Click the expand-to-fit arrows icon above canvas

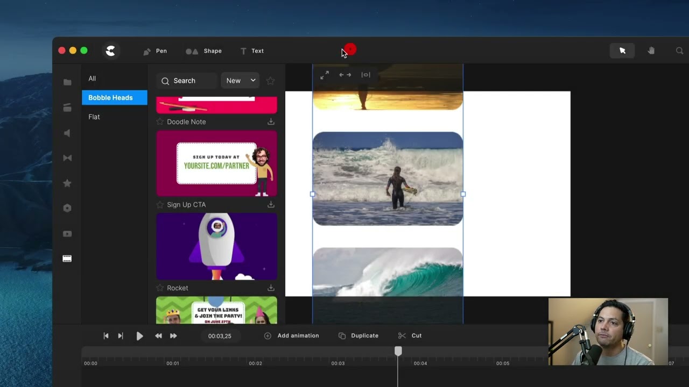pyautogui.click(x=324, y=75)
